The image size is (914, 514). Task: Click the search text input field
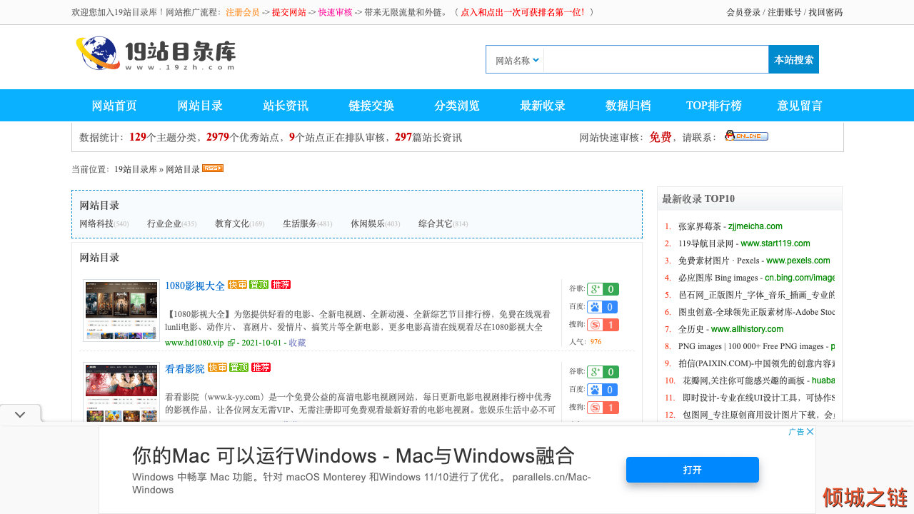tap(656, 60)
